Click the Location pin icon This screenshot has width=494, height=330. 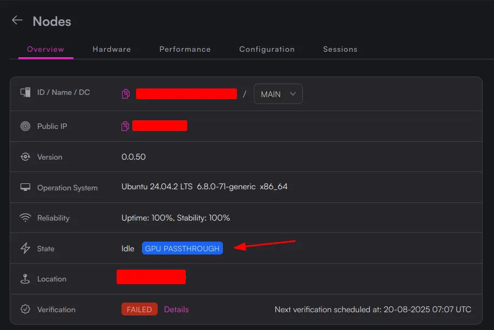tap(25, 279)
